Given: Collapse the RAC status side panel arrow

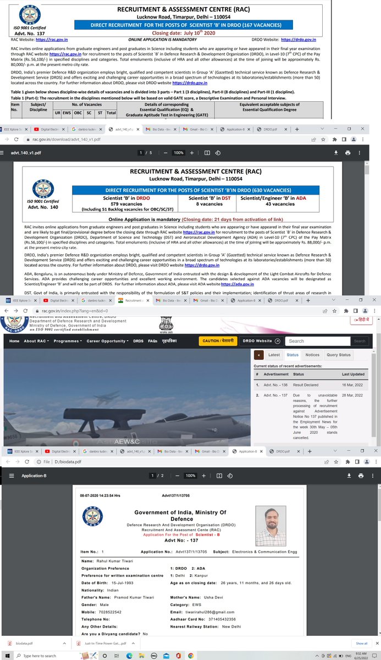Looking at the screenshot, I should (258, 355).
